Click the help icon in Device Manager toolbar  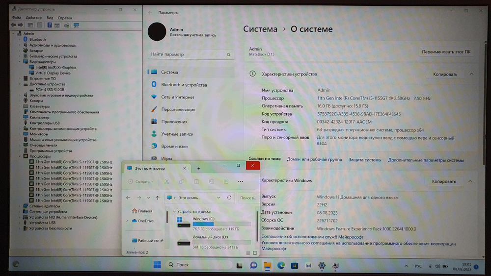tap(50, 25)
